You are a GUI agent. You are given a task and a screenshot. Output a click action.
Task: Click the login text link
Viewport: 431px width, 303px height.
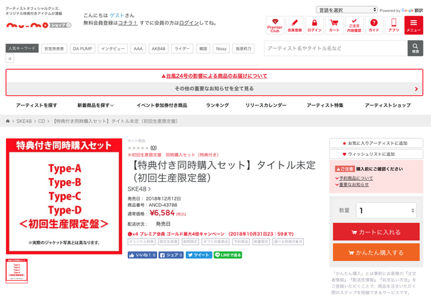189,23
